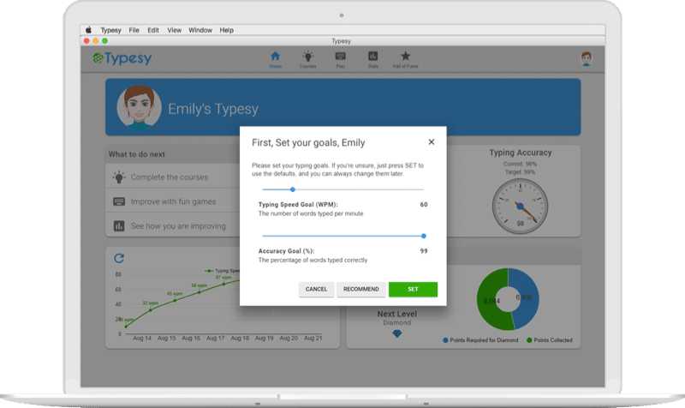This screenshot has width=685, height=408.
Task: Select Complete the courses item
Action: pyautogui.click(x=173, y=177)
